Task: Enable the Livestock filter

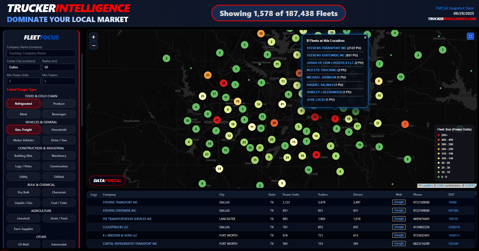Action: 23,218
